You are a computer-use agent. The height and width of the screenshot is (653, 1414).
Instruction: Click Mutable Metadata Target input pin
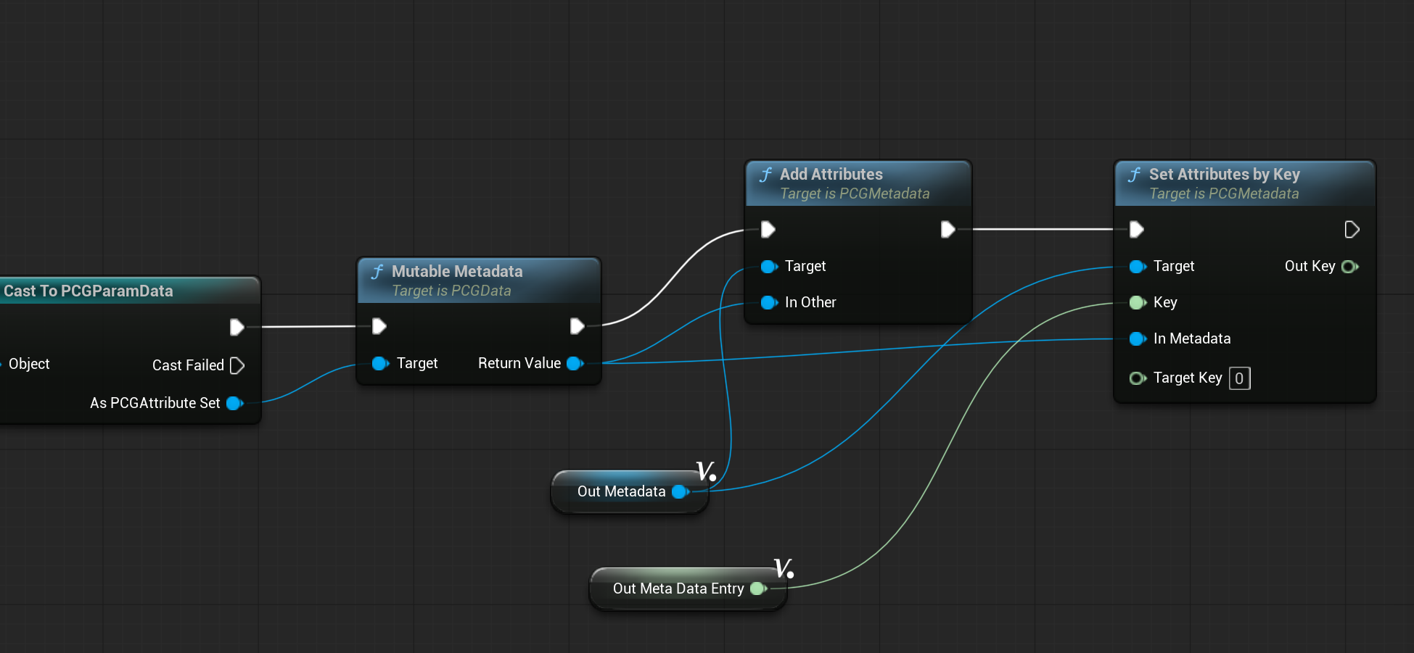(x=379, y=363)
